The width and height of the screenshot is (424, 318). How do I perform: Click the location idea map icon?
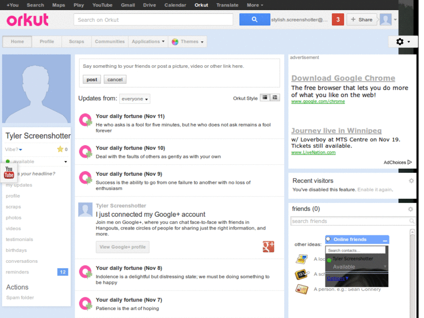pyautogui.click(x=302, y=259)
